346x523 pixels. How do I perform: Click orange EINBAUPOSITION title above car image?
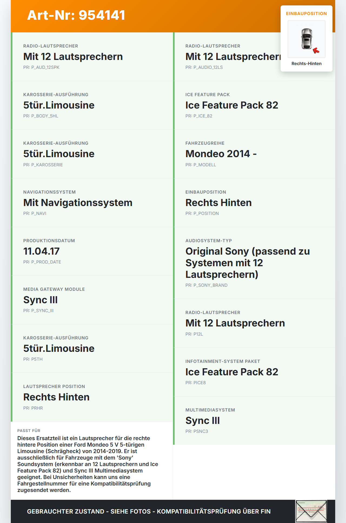(307, 14)
